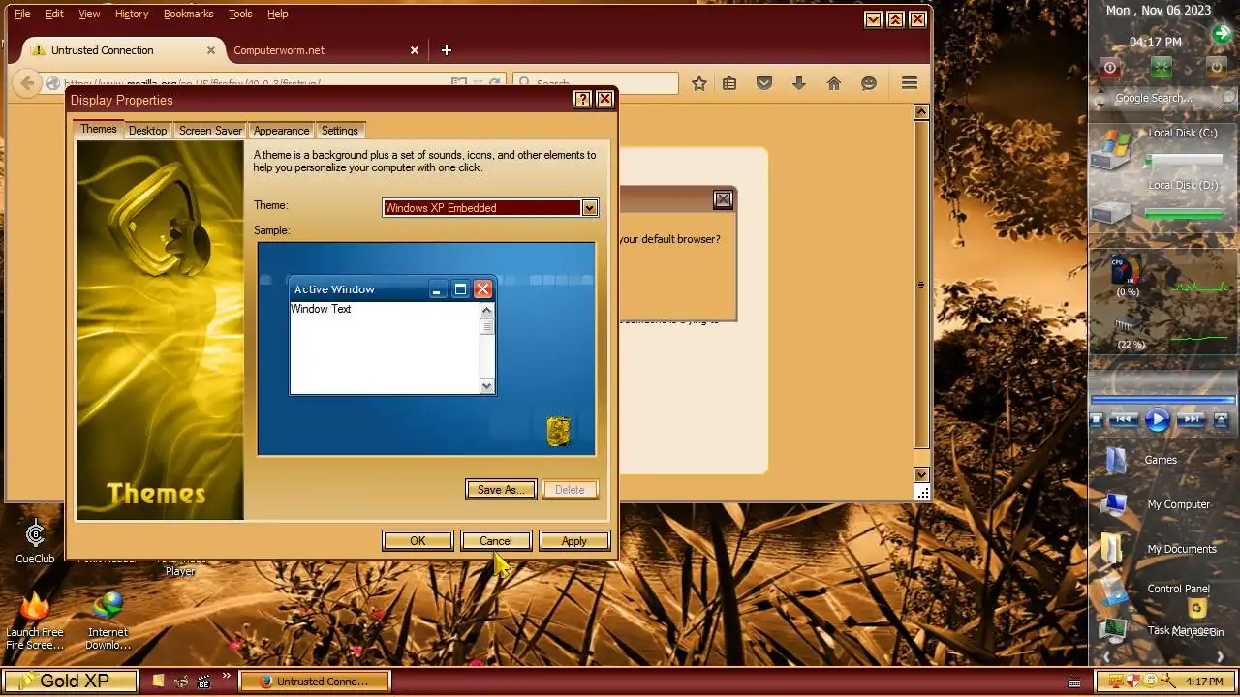Viewport: 1240px width, 697px height.
Task: Click the clapperboard icon in quick launch
Action: 203,682
